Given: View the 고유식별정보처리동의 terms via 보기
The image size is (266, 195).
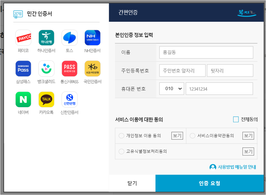Looking at the screenshot, I should (x=248, y=152).
